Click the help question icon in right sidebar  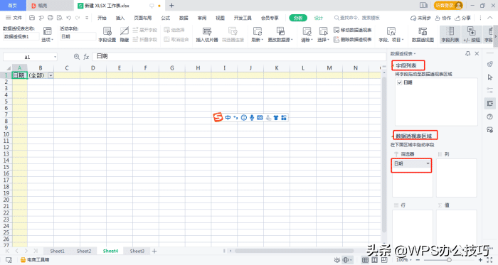pos(489,117)
